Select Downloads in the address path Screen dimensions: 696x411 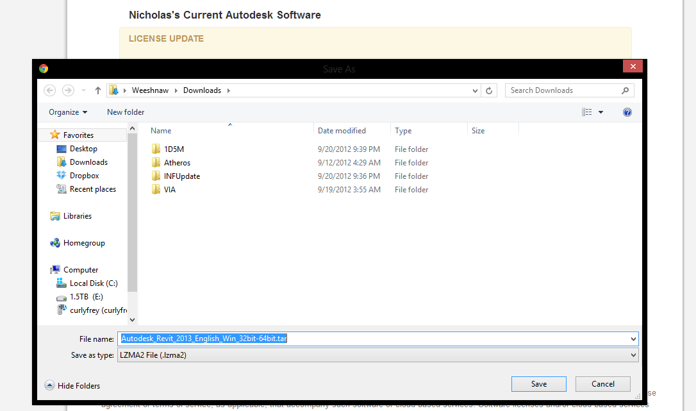pyautogui.click(x=202, y=90)
